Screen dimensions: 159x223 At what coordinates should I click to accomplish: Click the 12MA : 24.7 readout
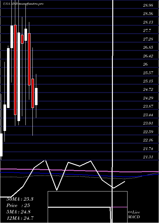coord(20,218)
